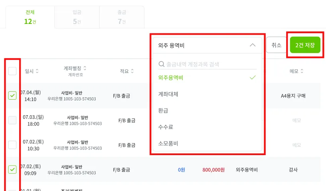
Task: Toggle the select-all header checkbox
Action: coord(12,71)
